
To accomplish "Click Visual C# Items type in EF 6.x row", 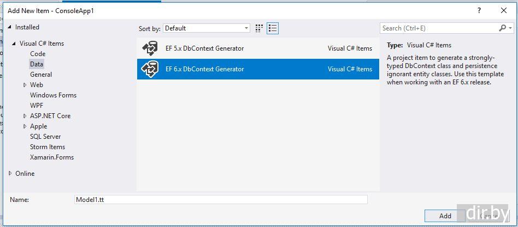I will (350, 69).
